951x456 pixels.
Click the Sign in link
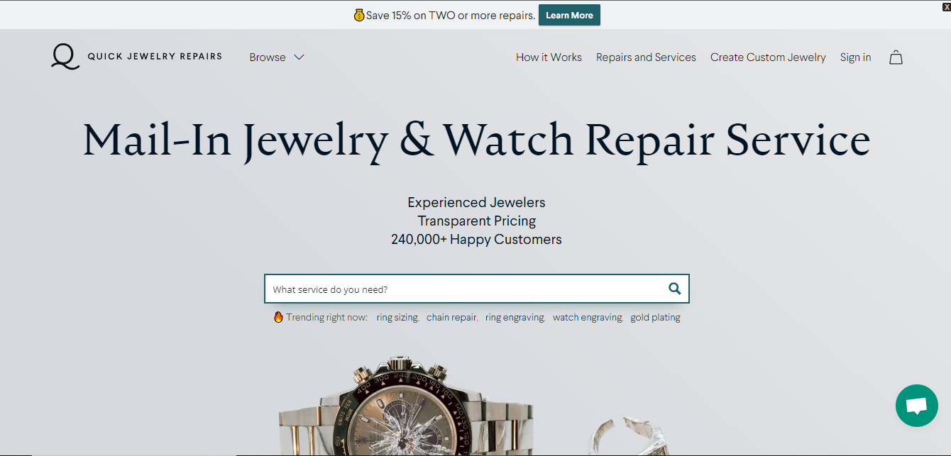coord(855,57)
